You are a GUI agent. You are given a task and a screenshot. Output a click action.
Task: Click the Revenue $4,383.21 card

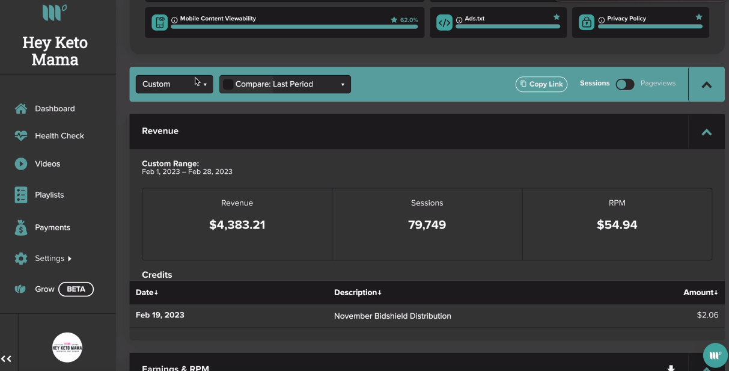coord(237,224)
